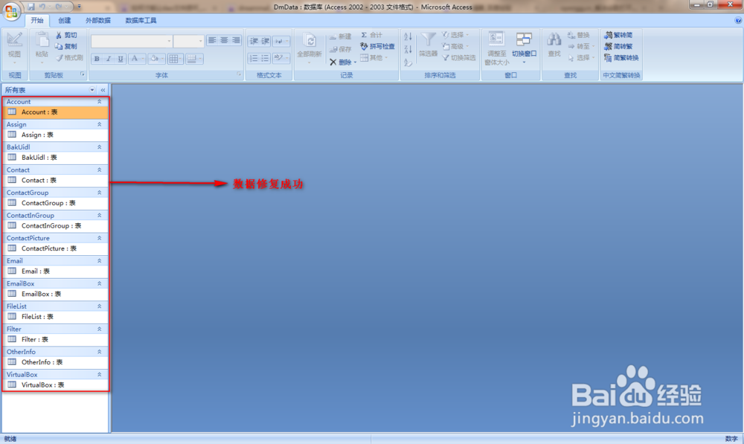Open 高级 advanced filter menu
This screenshot has height=444, width=744.
click(x=455, y=47)
